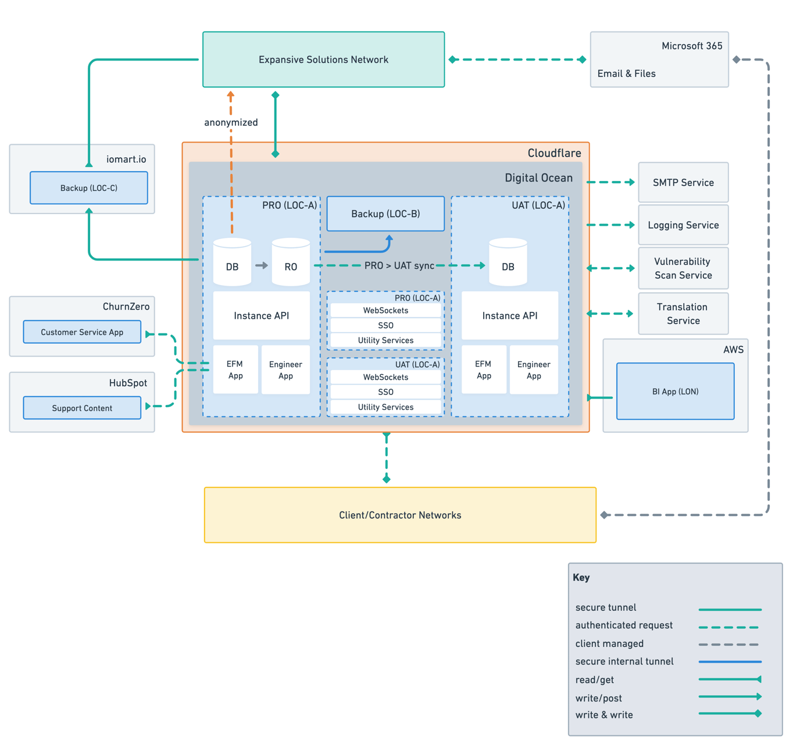Click the Customer Service App in ChurnZero
The width and height of the screenshot is (800, 751).
click(x=81, y=332)
